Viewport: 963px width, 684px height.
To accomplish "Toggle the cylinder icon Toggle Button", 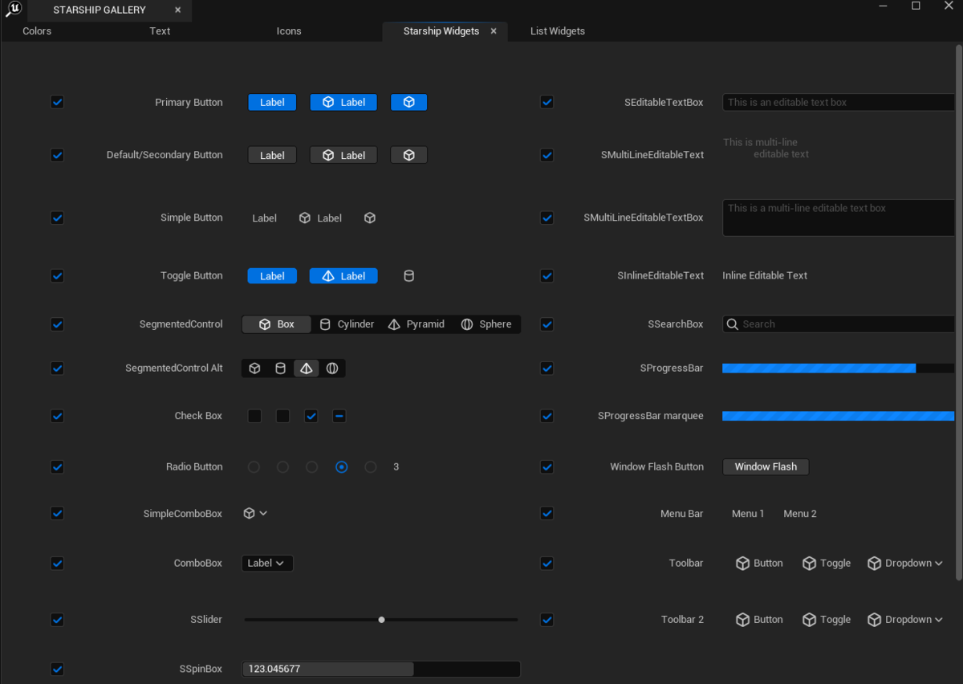I will tap(408, 275).
